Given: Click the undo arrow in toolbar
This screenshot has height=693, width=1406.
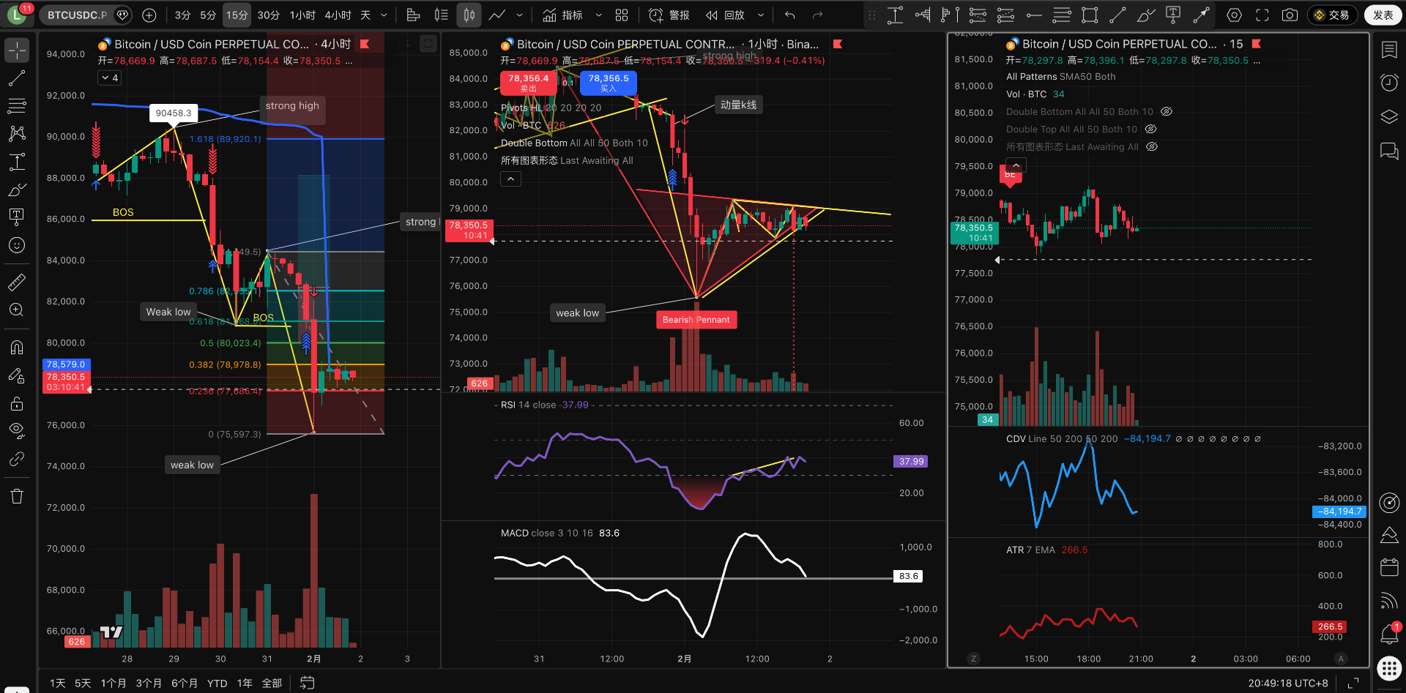Looking at the screenshot, I should 789,15.
